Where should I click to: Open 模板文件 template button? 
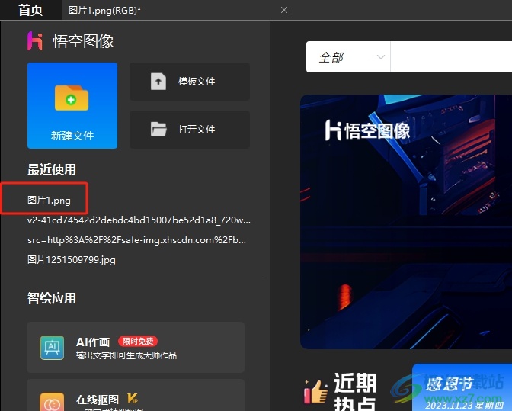pos(190,82)
